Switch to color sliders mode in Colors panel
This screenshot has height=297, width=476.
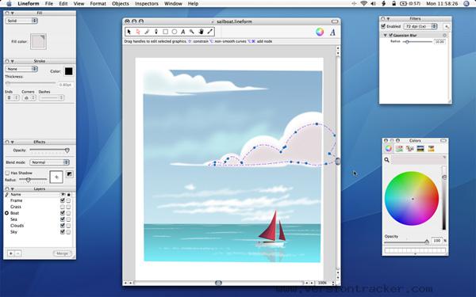pos(399,149)
